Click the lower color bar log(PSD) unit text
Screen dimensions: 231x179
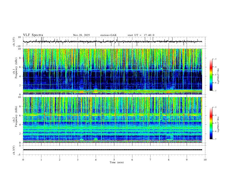pyautogui.click(x=218, y=125)
